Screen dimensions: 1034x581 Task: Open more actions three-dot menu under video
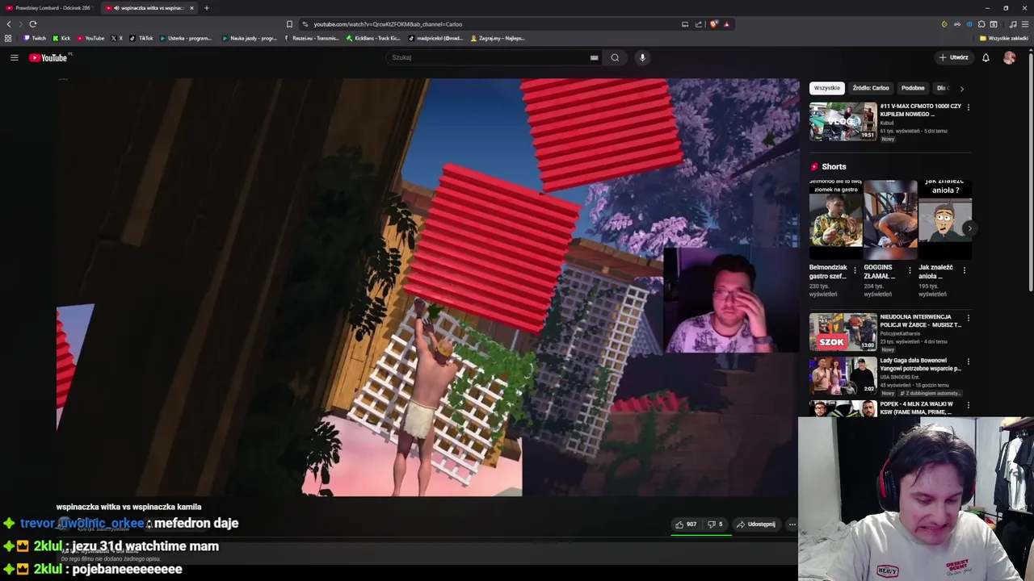point(792,525)
